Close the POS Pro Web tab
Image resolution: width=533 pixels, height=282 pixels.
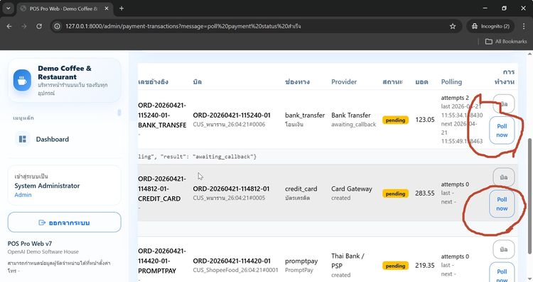(x=107, y=9)
